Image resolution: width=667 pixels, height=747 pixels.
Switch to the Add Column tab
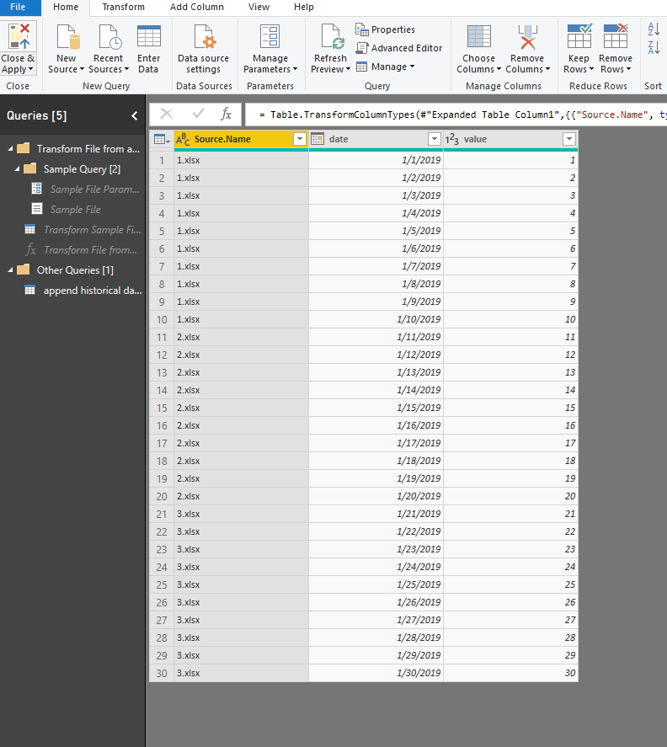pyautogui.click(x=197, y=7)
